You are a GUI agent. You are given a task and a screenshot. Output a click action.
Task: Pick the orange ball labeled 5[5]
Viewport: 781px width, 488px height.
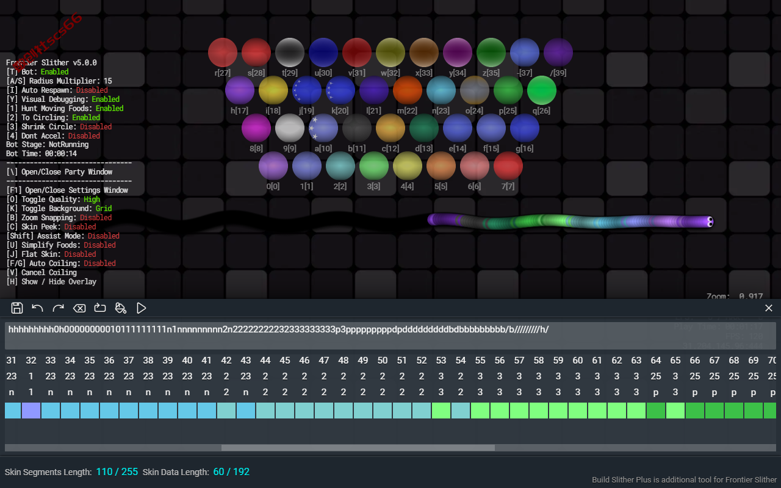(441, 166)
